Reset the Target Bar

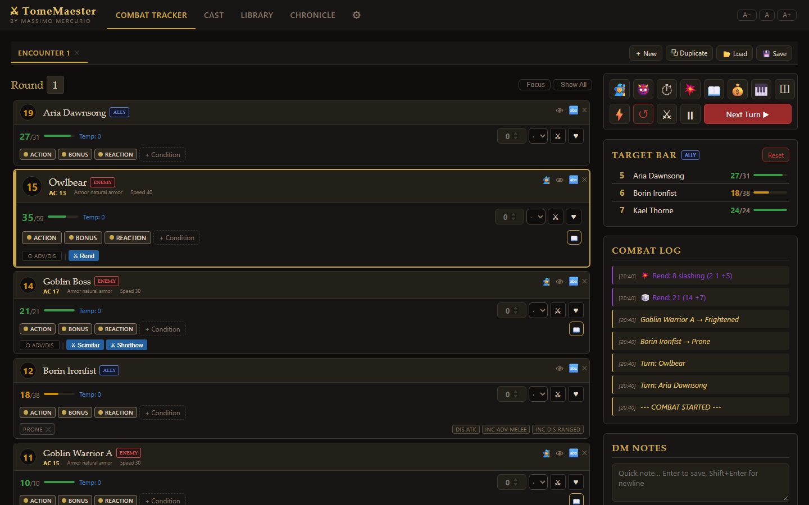775,155
